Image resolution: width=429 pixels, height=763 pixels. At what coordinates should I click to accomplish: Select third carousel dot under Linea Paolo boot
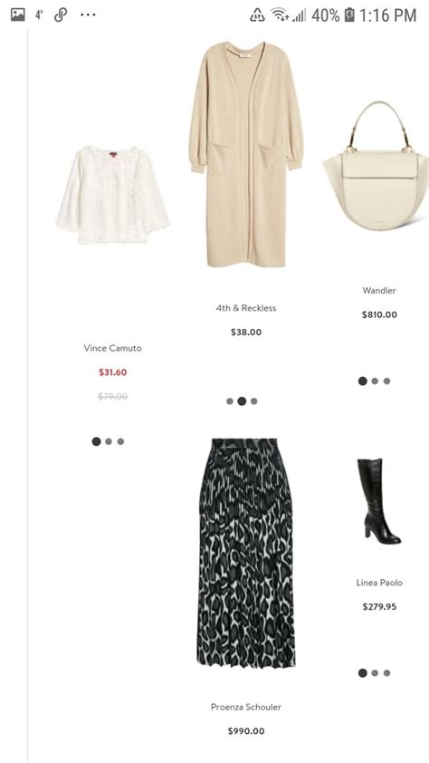386,673
